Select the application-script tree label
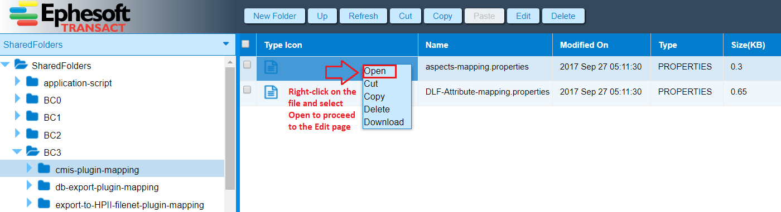This screenshot has height=212, width=781. [x=78, y=83]
